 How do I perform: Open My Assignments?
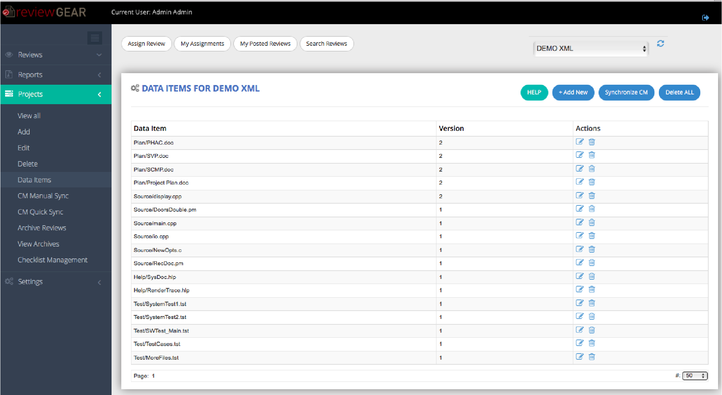point(202,44)
